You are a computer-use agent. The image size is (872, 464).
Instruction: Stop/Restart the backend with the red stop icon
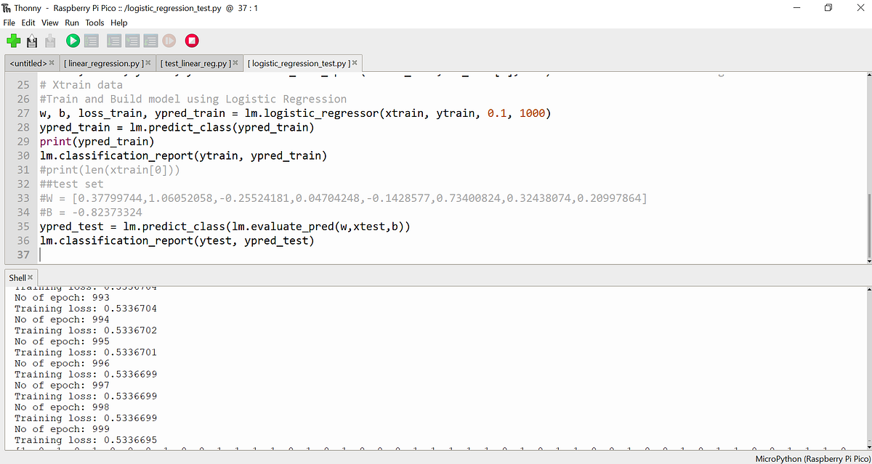[191, 41]
